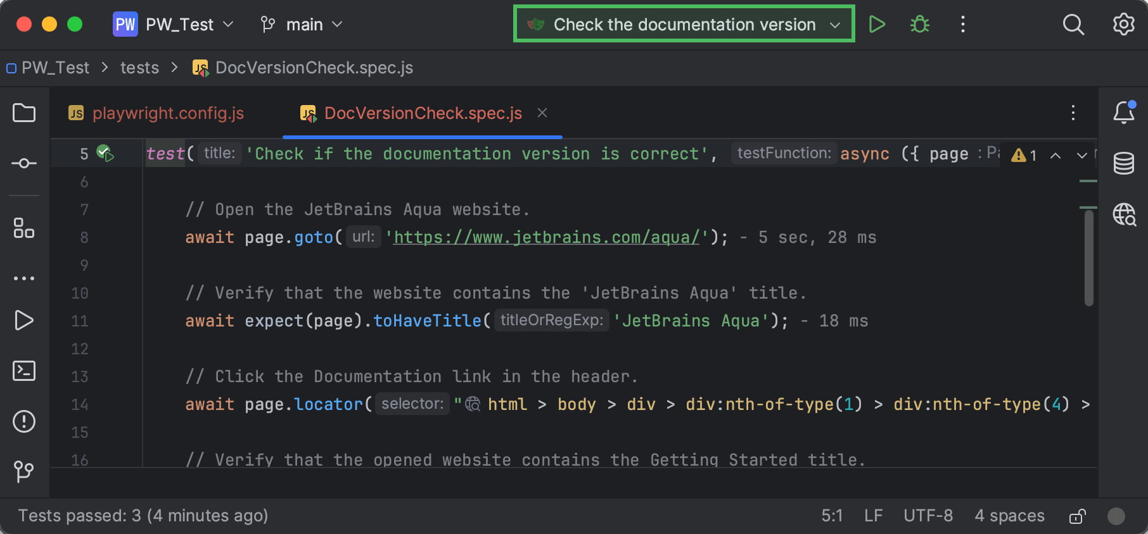Open the More Actions vertical dots in toolbar
This screenshot has height=534, width=1148.
tap(963, 25)
